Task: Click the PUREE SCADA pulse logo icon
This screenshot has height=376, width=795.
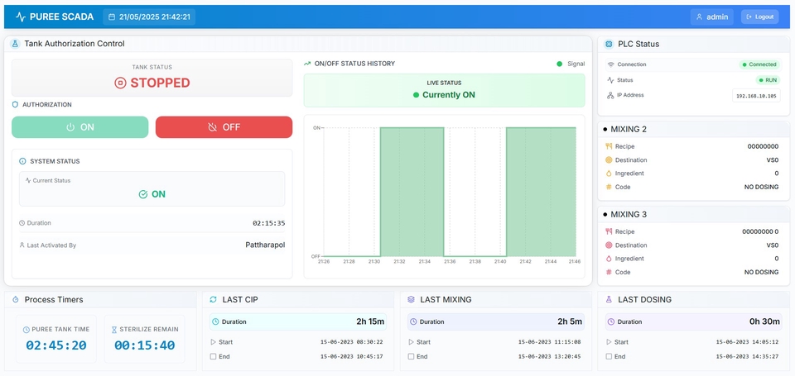Action: coord(21,17)
